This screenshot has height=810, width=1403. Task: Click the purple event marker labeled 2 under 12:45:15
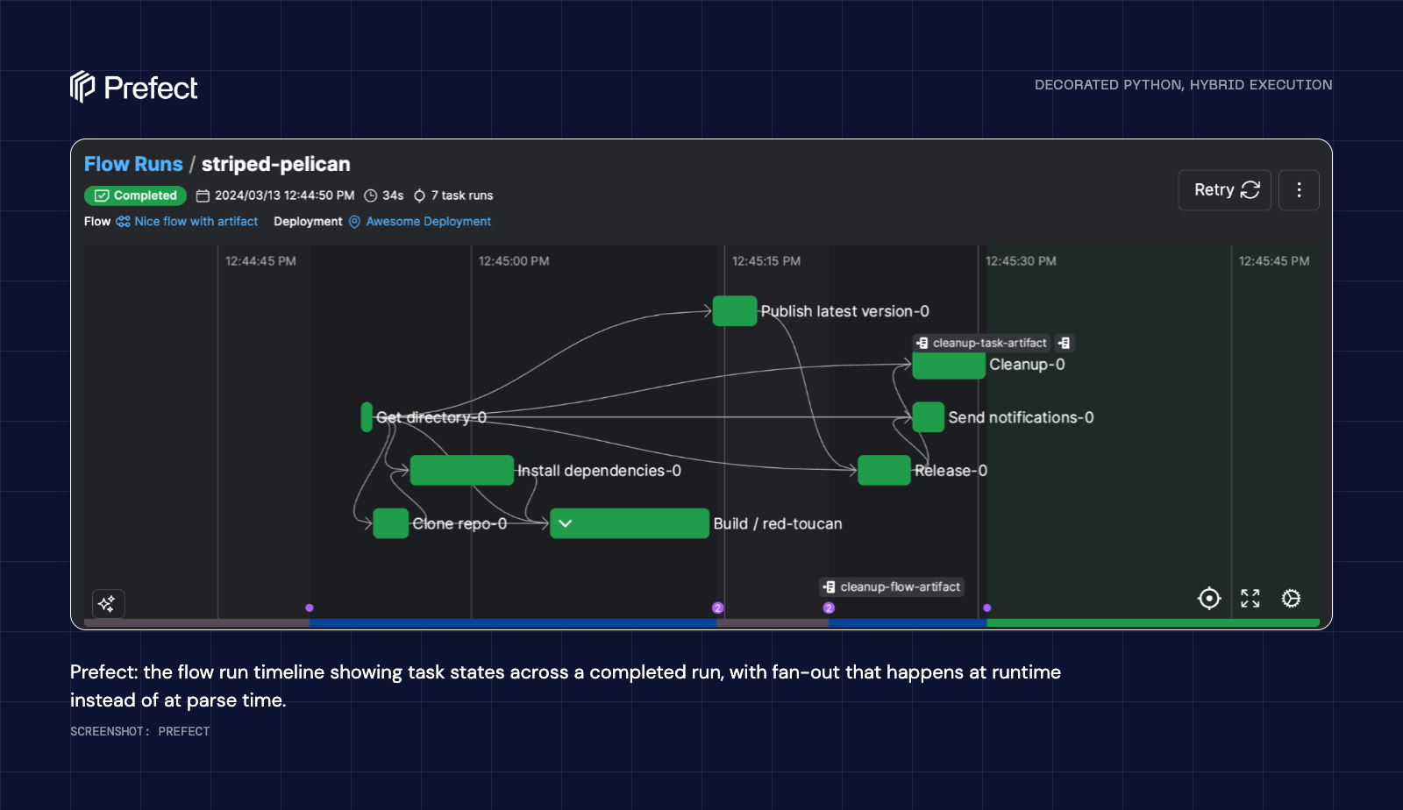point(717,607)
